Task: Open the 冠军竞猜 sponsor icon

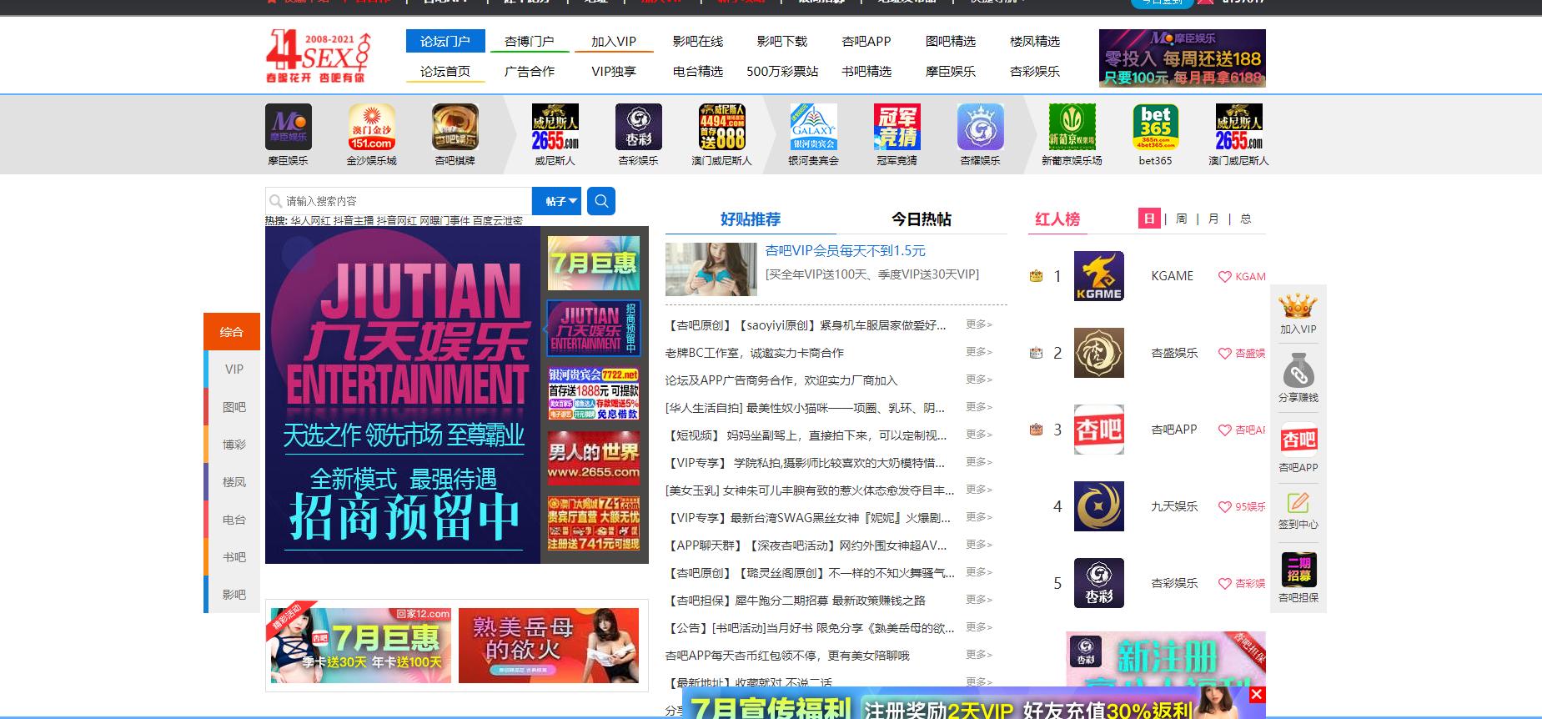Action: point(897,127)
